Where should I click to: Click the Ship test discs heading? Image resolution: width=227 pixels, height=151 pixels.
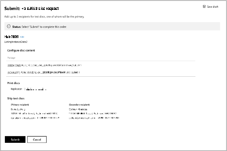point(16,98)
